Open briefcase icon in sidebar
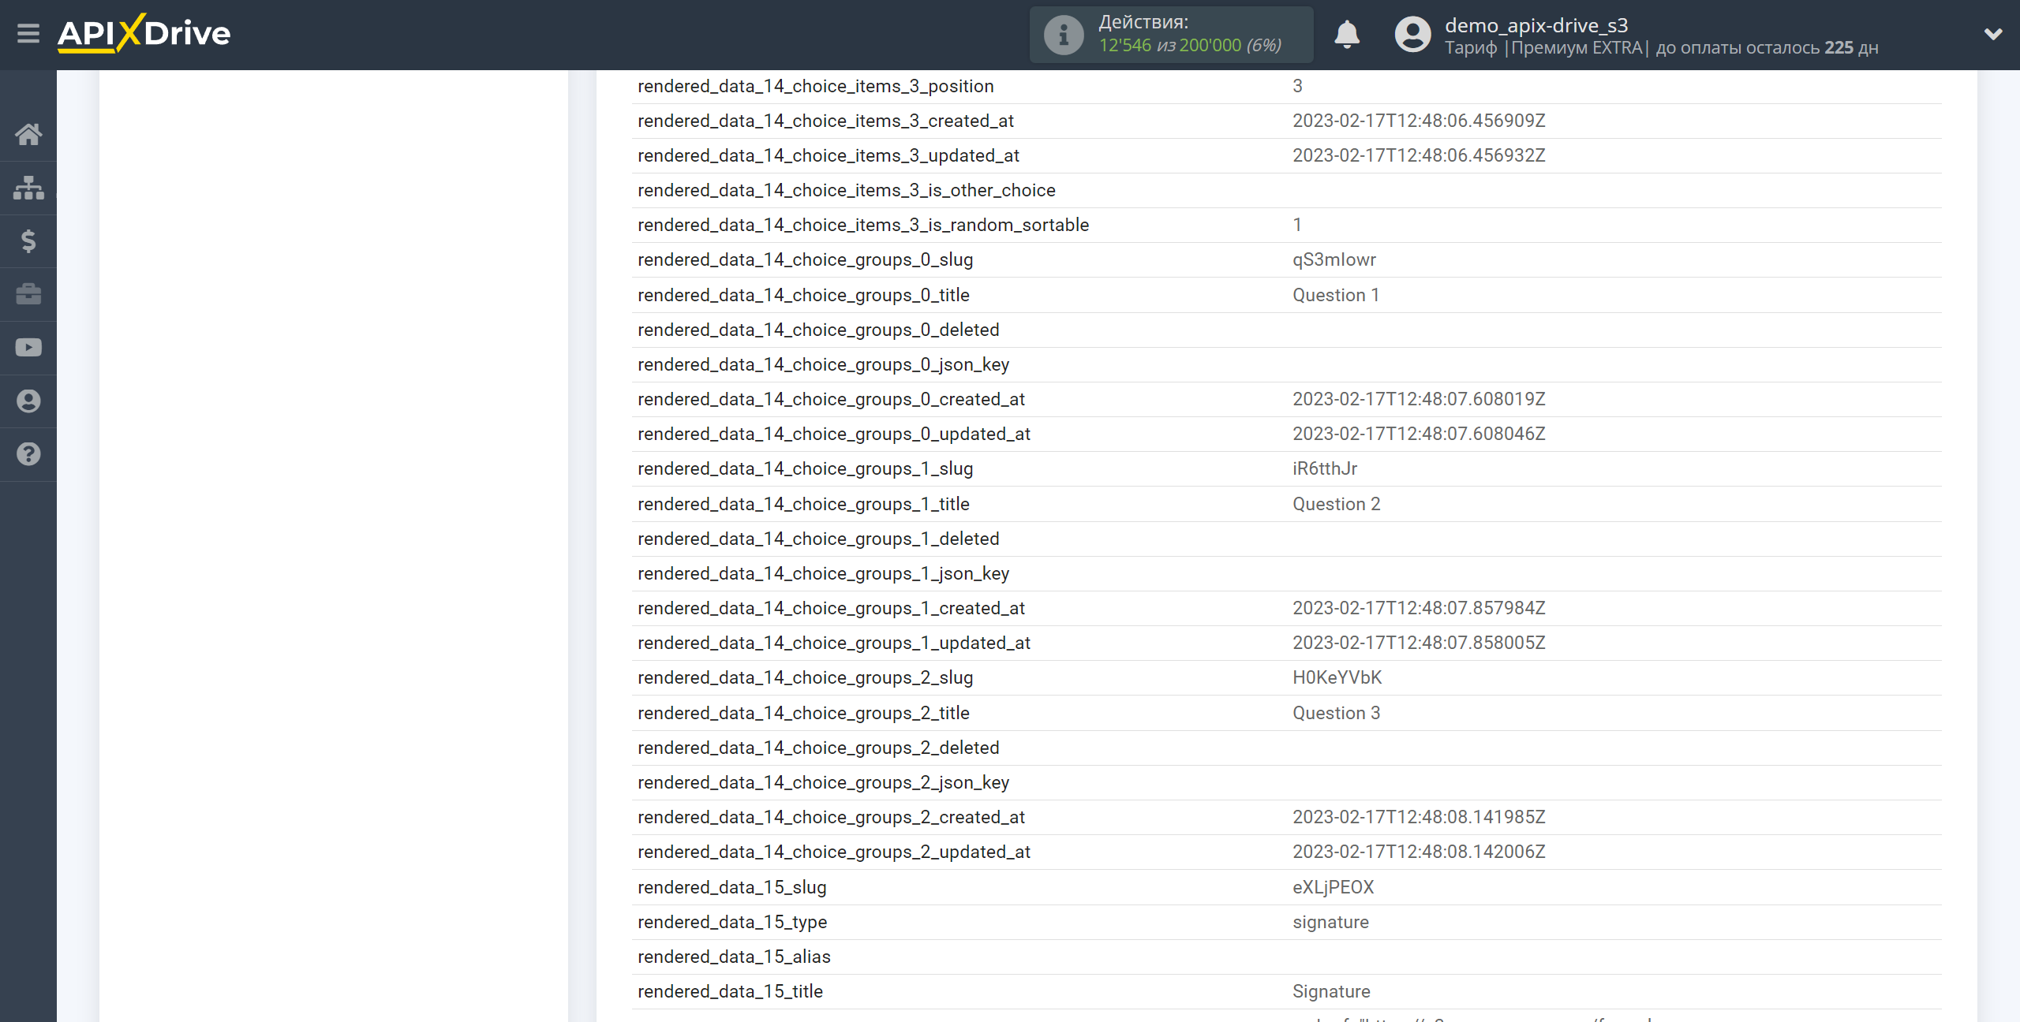2020x1022 pixels. pyautogui.click(x=28, y=294)
